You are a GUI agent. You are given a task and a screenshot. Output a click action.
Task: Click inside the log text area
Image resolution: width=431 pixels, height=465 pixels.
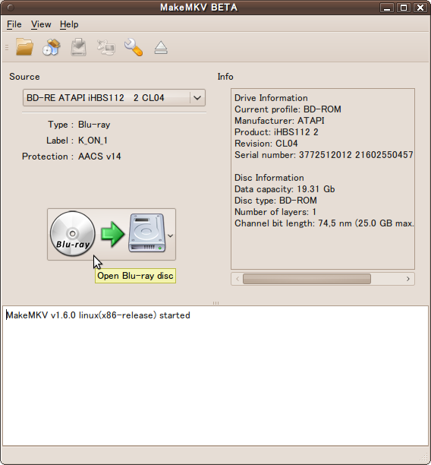[x=215, y=376]
